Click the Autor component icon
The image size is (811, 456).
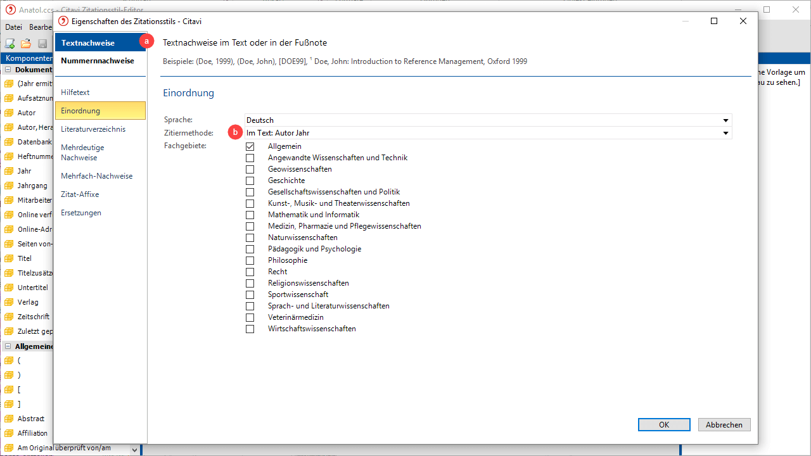[9, 113]
